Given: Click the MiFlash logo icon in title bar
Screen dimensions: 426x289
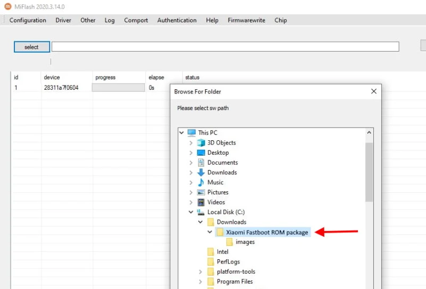Looking at the screenshot, I should point(8,6).
